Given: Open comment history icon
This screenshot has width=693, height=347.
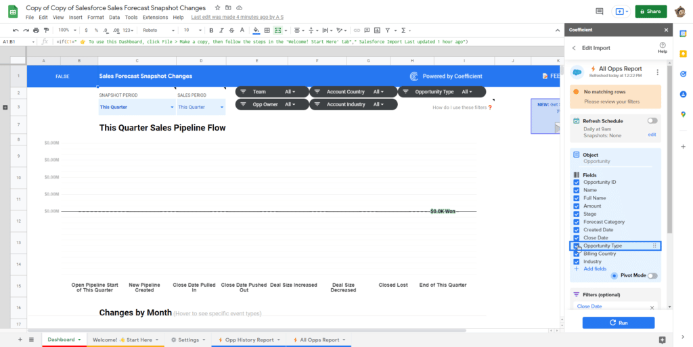Looking at the screenshot, I should tap(600, 11).
